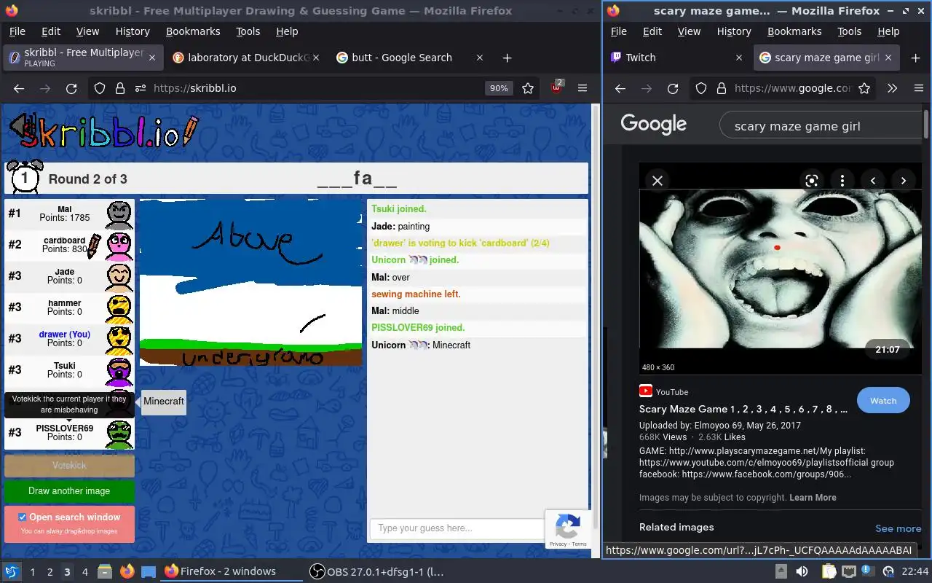
Task: Click tracking protection shield in skribbl window
Action: (100, 88)
